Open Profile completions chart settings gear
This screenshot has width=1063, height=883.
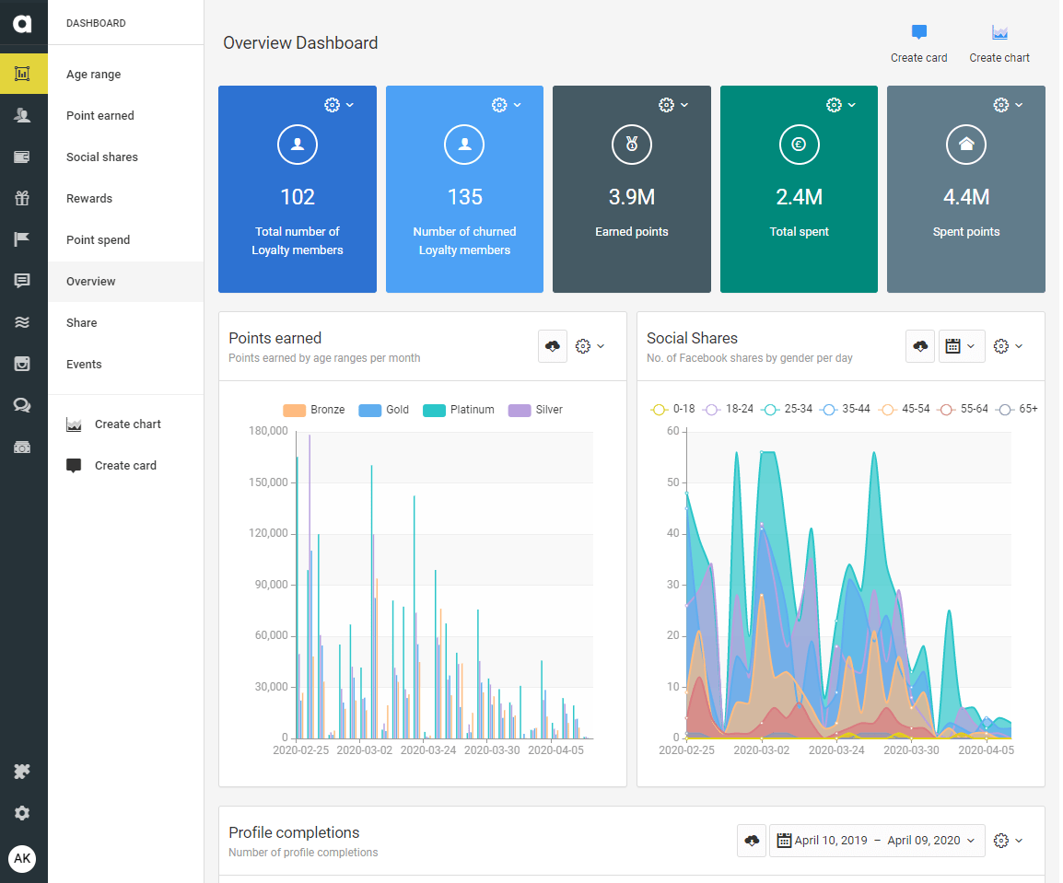[1008, 841]
